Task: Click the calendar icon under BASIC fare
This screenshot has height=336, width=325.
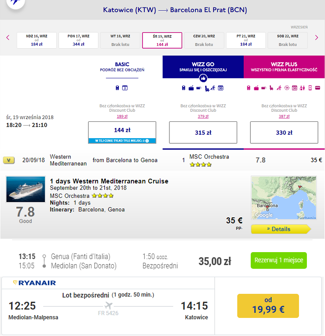Action: click(125, 88)
